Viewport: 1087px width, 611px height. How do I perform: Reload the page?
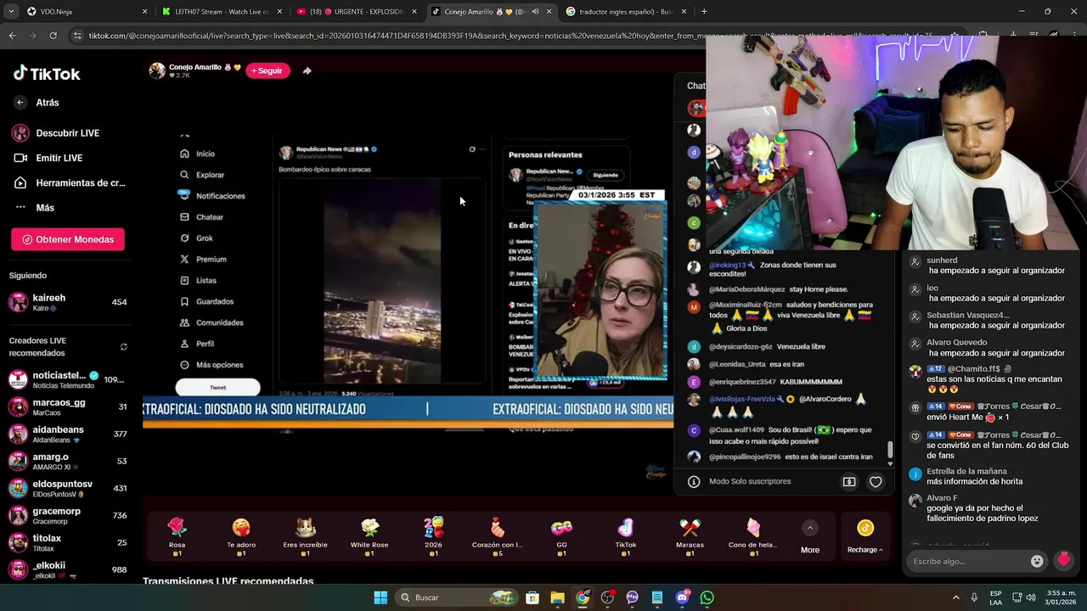tap(53, 36)
